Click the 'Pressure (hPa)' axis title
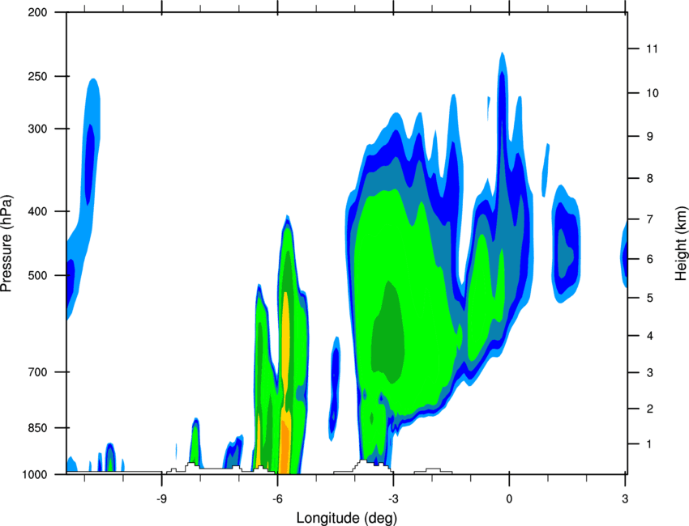The width and height of the screenshot is (689, 526). (x=6, y=244)
